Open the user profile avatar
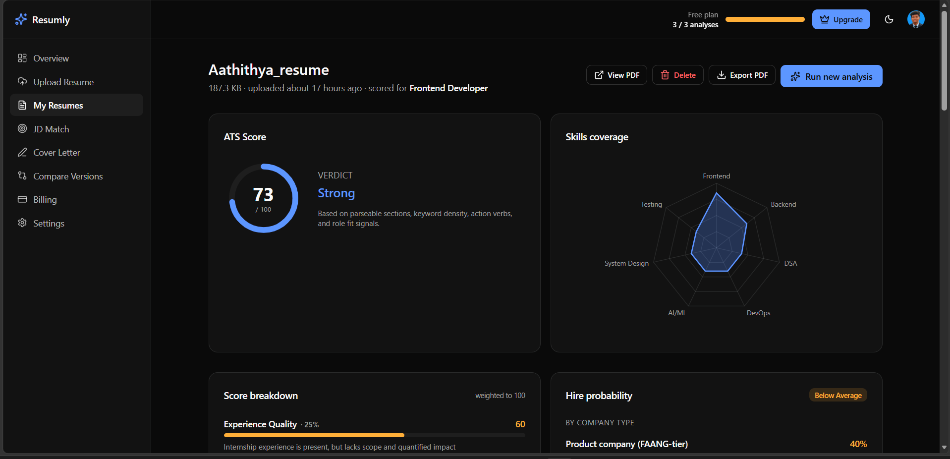 pos(916,19)
